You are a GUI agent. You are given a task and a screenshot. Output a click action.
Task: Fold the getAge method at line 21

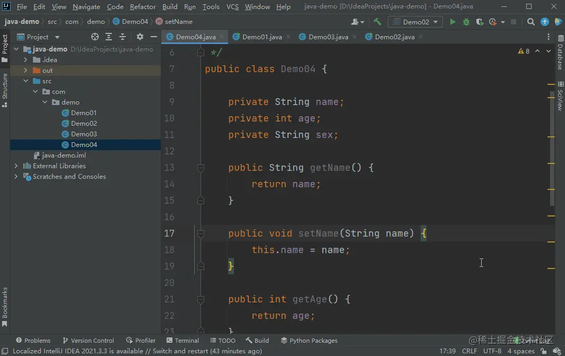point(201,299)
